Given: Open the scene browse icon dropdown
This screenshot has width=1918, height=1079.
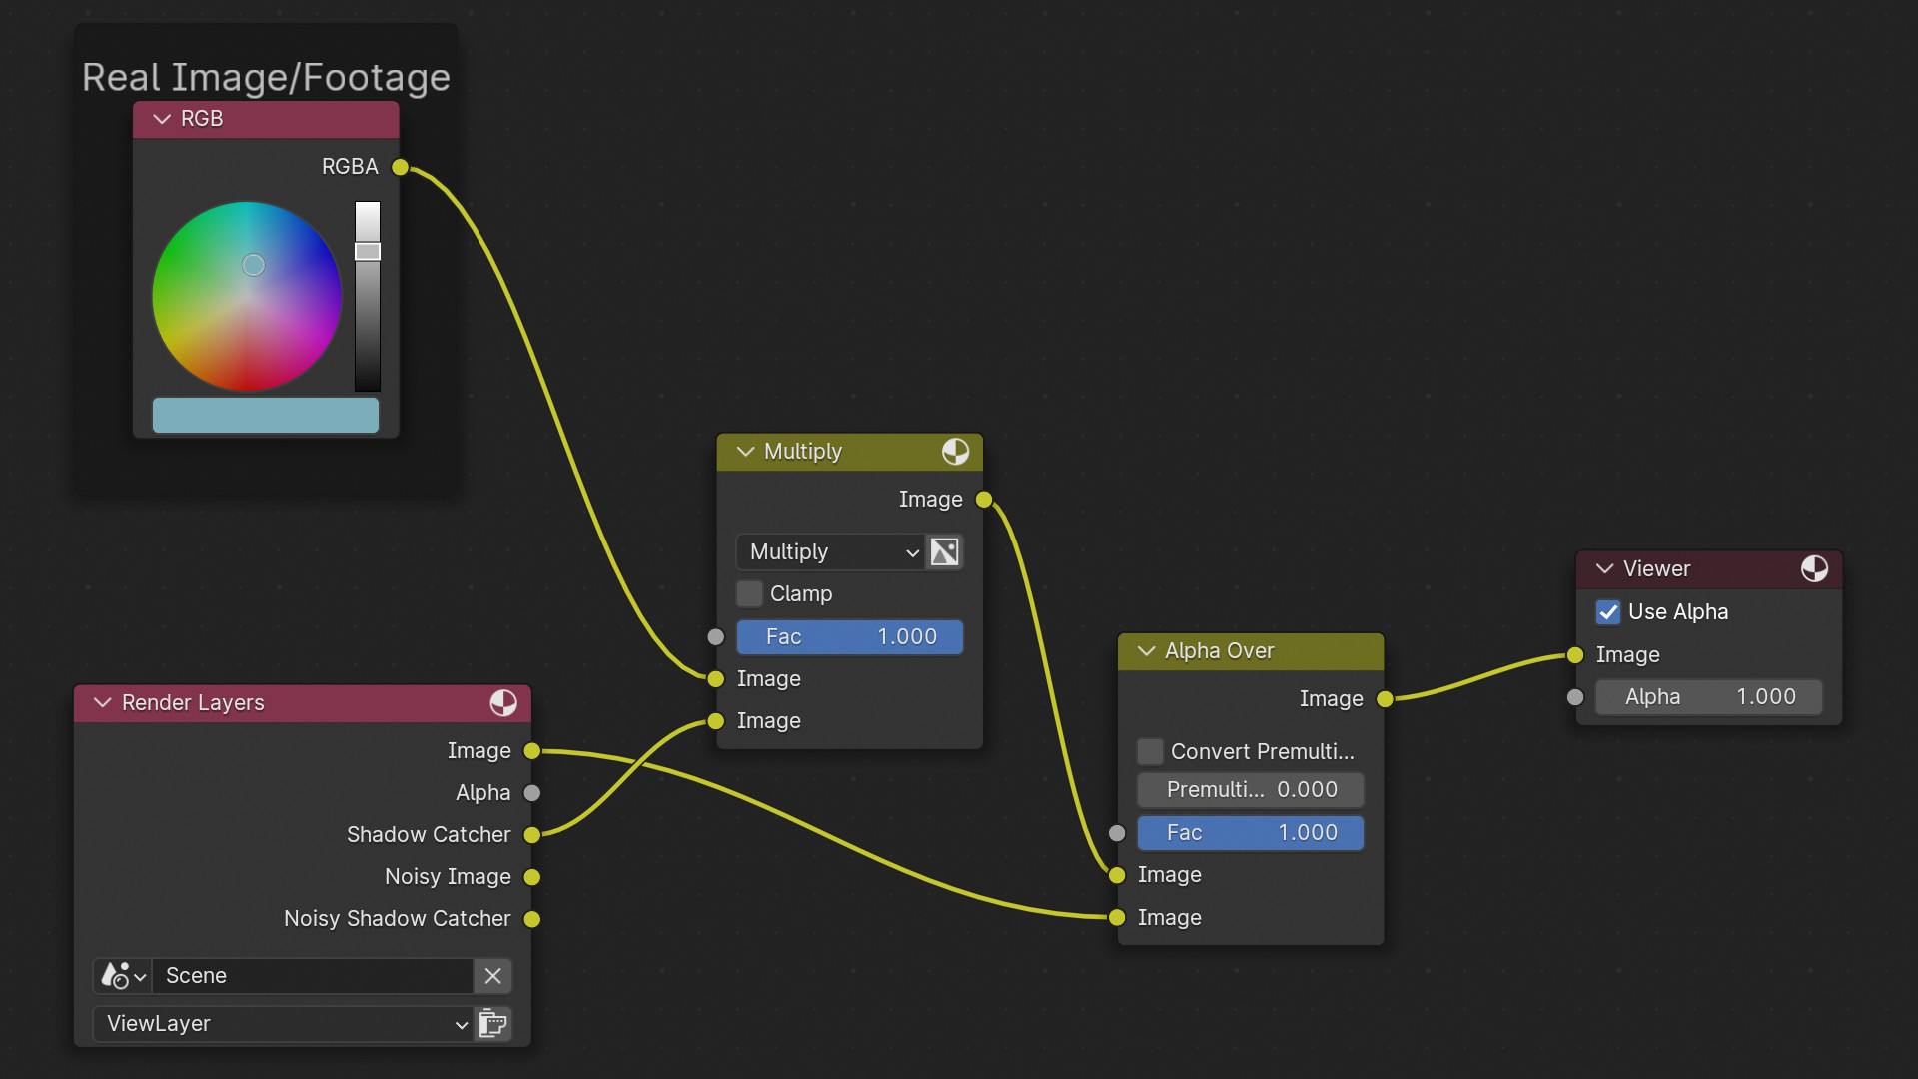Looking at the screenshot, I should coord(123,976).
